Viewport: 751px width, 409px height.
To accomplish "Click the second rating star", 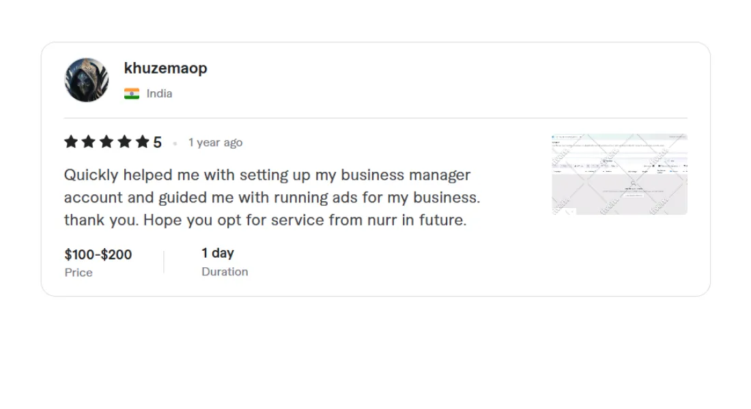I will [89, 142].
